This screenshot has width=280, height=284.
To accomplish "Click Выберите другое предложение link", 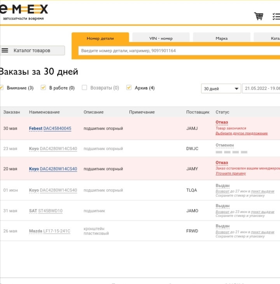I will [x=241, y=133].
